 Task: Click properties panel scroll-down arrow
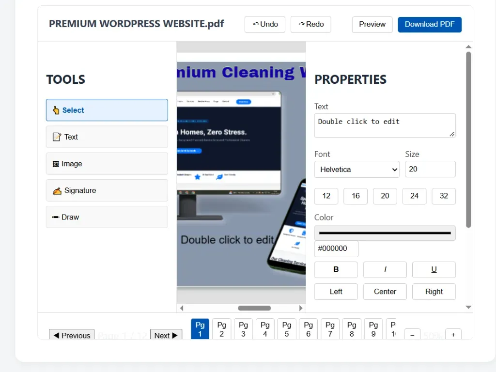pyautogui.click(x=468, y=307)
